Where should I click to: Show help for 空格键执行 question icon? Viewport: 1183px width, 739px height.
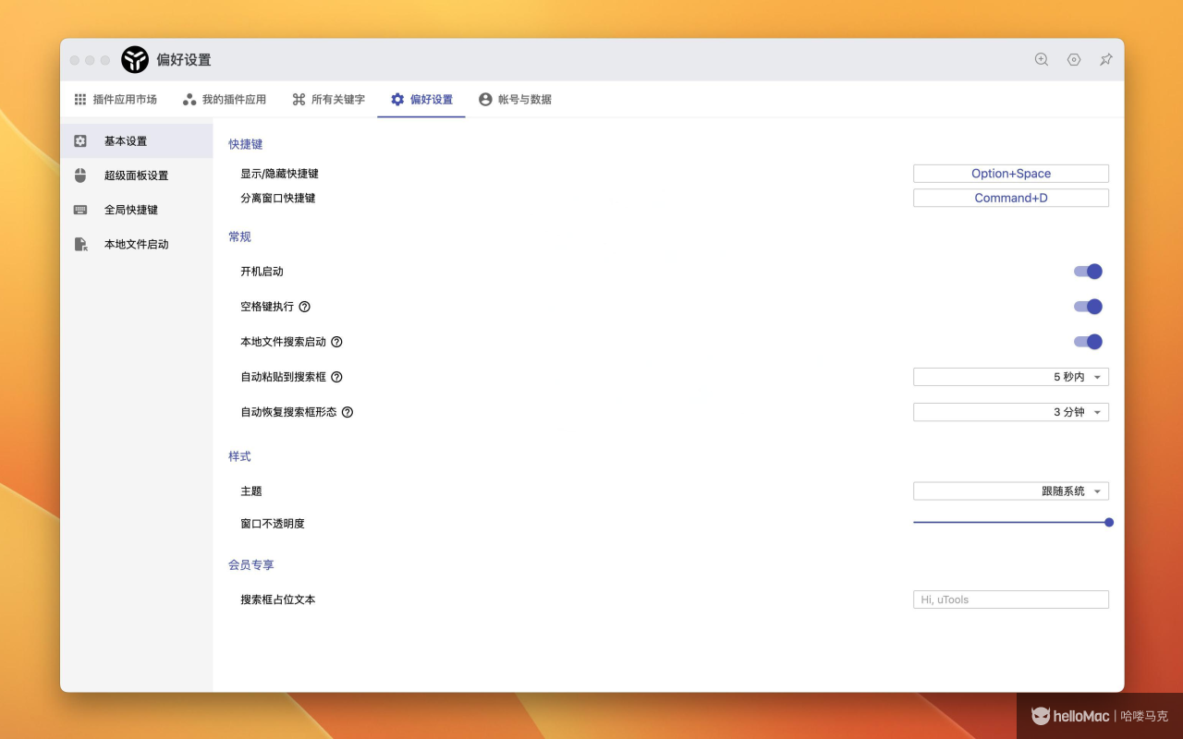[x=304, y=307]
